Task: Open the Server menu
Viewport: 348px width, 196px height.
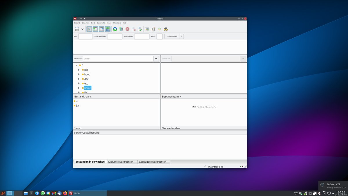Action: pos(109,23)
